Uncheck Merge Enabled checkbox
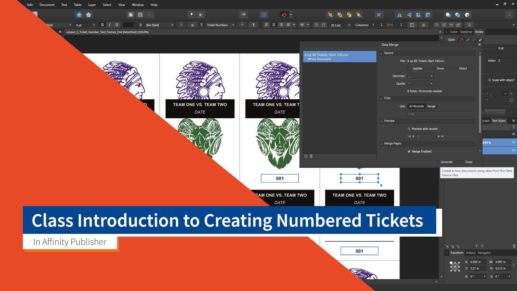This screenshot has height=291, width=517. pyautogui.click(x=409, y=151)
